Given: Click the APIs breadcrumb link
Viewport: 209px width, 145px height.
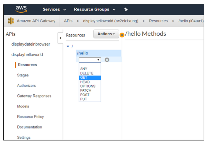Looking at the screenshot, I should [x=68, y=21].
